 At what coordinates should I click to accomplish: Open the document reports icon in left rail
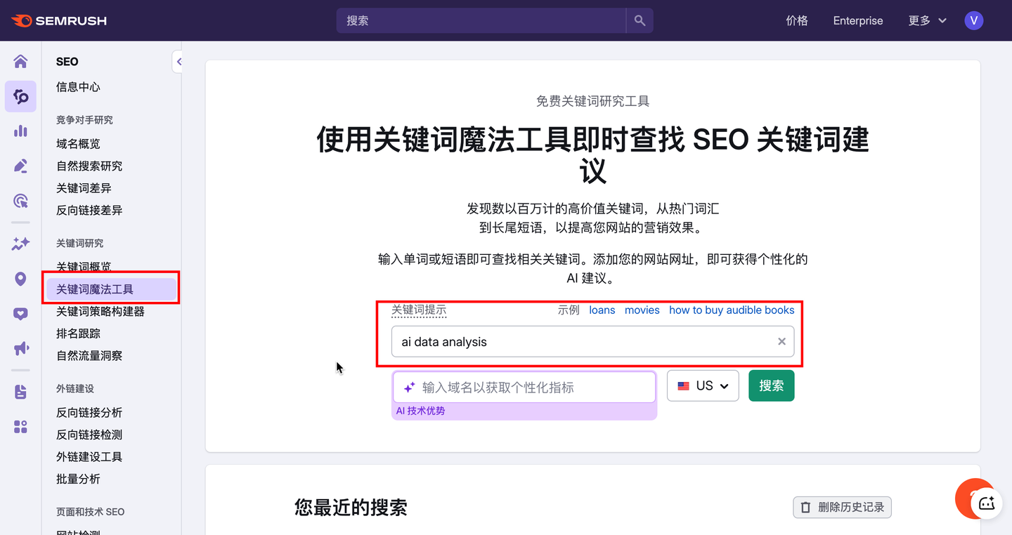pyautogui.click(x=20, y=392)
